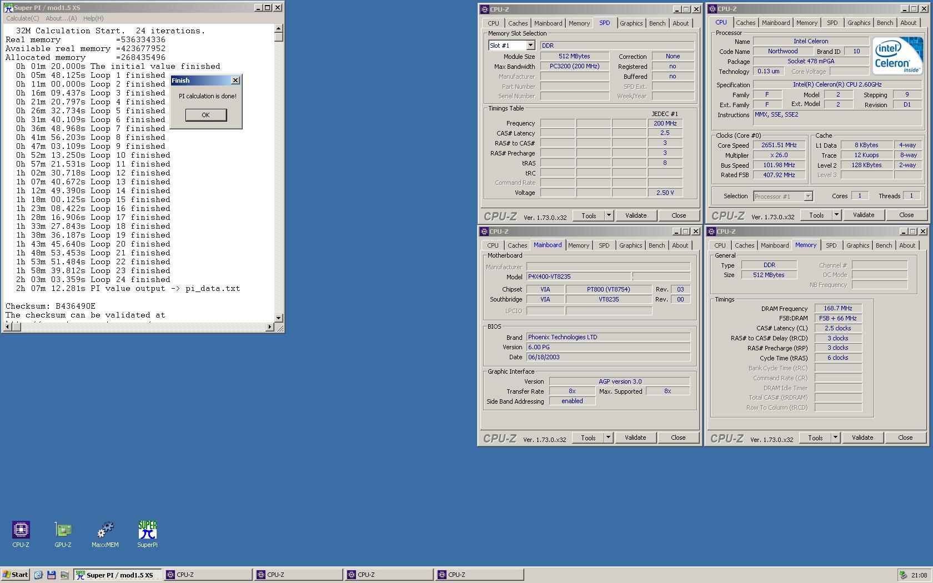Viewport: 933px width, 583px height.
Task: Open the Help(H) menu in Super PI
Action: 93,18
